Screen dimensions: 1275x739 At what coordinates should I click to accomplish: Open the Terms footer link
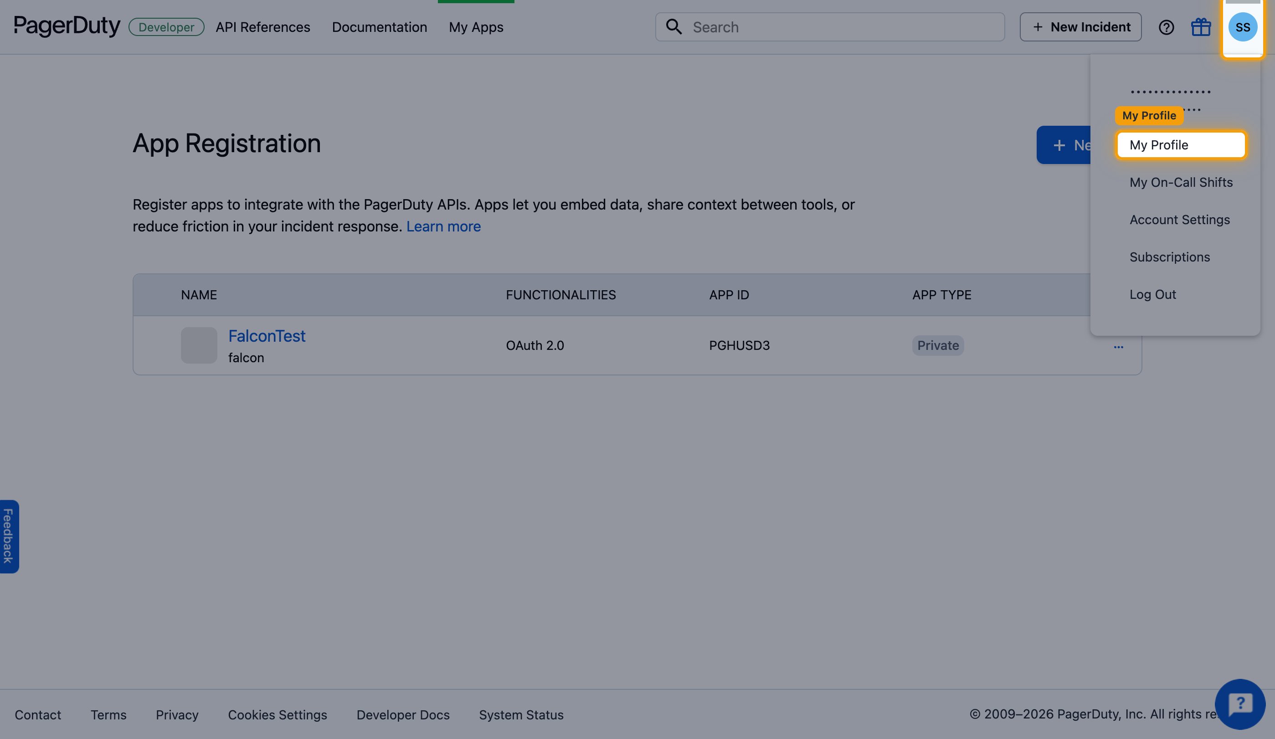[x=108, y=715]
